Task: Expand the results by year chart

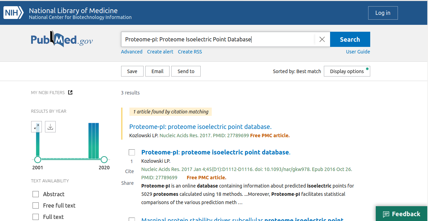Action: point(36,127)
